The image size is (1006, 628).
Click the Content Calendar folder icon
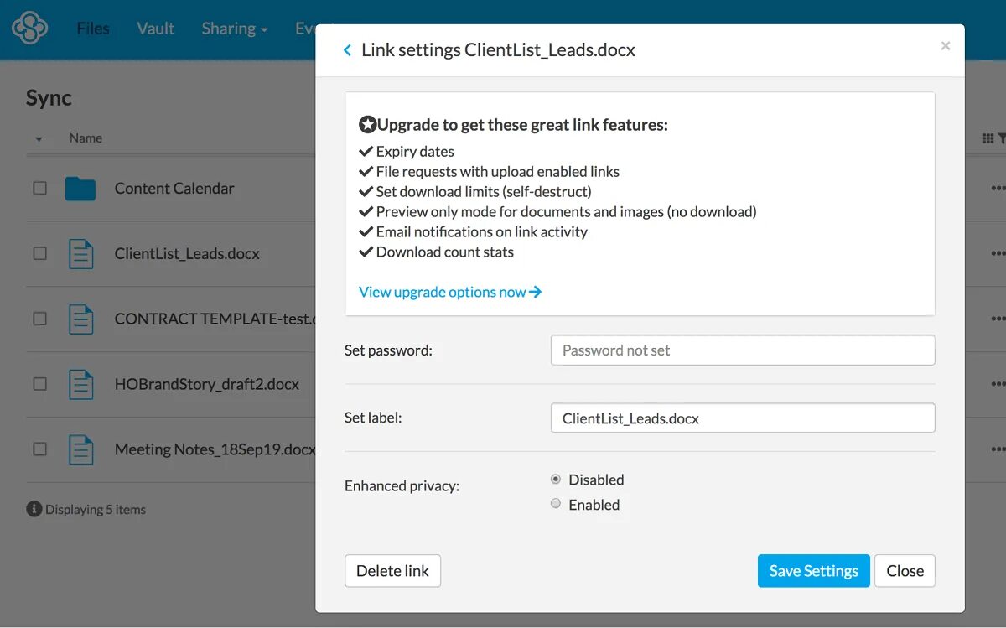click(x=80, y=189)
